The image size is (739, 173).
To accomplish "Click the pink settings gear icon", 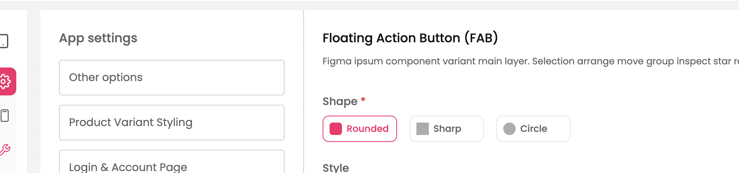I will point(5,81).
